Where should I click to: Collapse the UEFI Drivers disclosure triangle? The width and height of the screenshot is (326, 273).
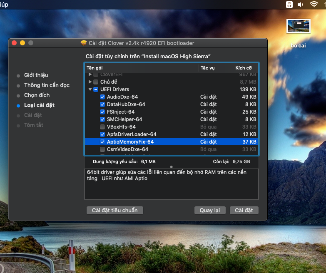[90, 89]
